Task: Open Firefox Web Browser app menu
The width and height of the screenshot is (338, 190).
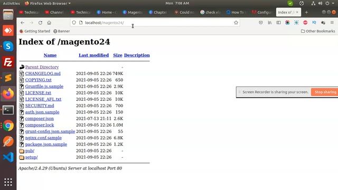Action: [48, 3]
